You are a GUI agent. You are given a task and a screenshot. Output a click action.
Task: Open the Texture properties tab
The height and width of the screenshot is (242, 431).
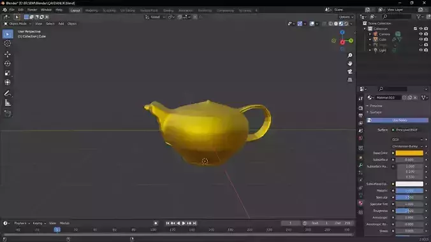361,212
